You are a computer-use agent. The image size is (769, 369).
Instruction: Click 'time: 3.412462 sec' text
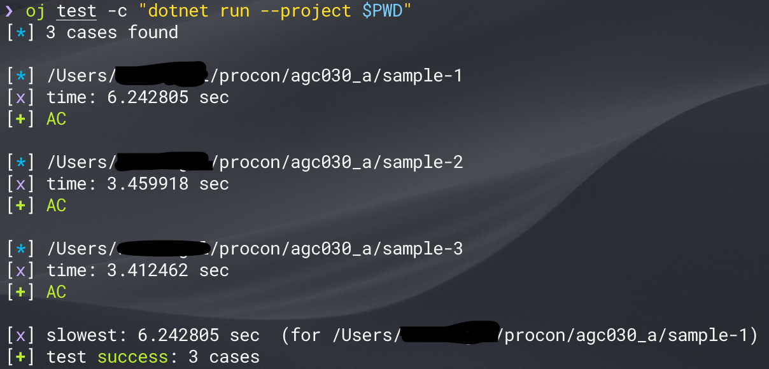[x=138, y=270]
